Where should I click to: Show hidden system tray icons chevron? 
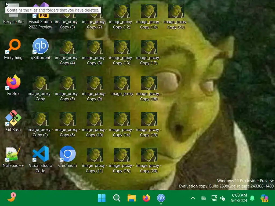coord(193,198)
